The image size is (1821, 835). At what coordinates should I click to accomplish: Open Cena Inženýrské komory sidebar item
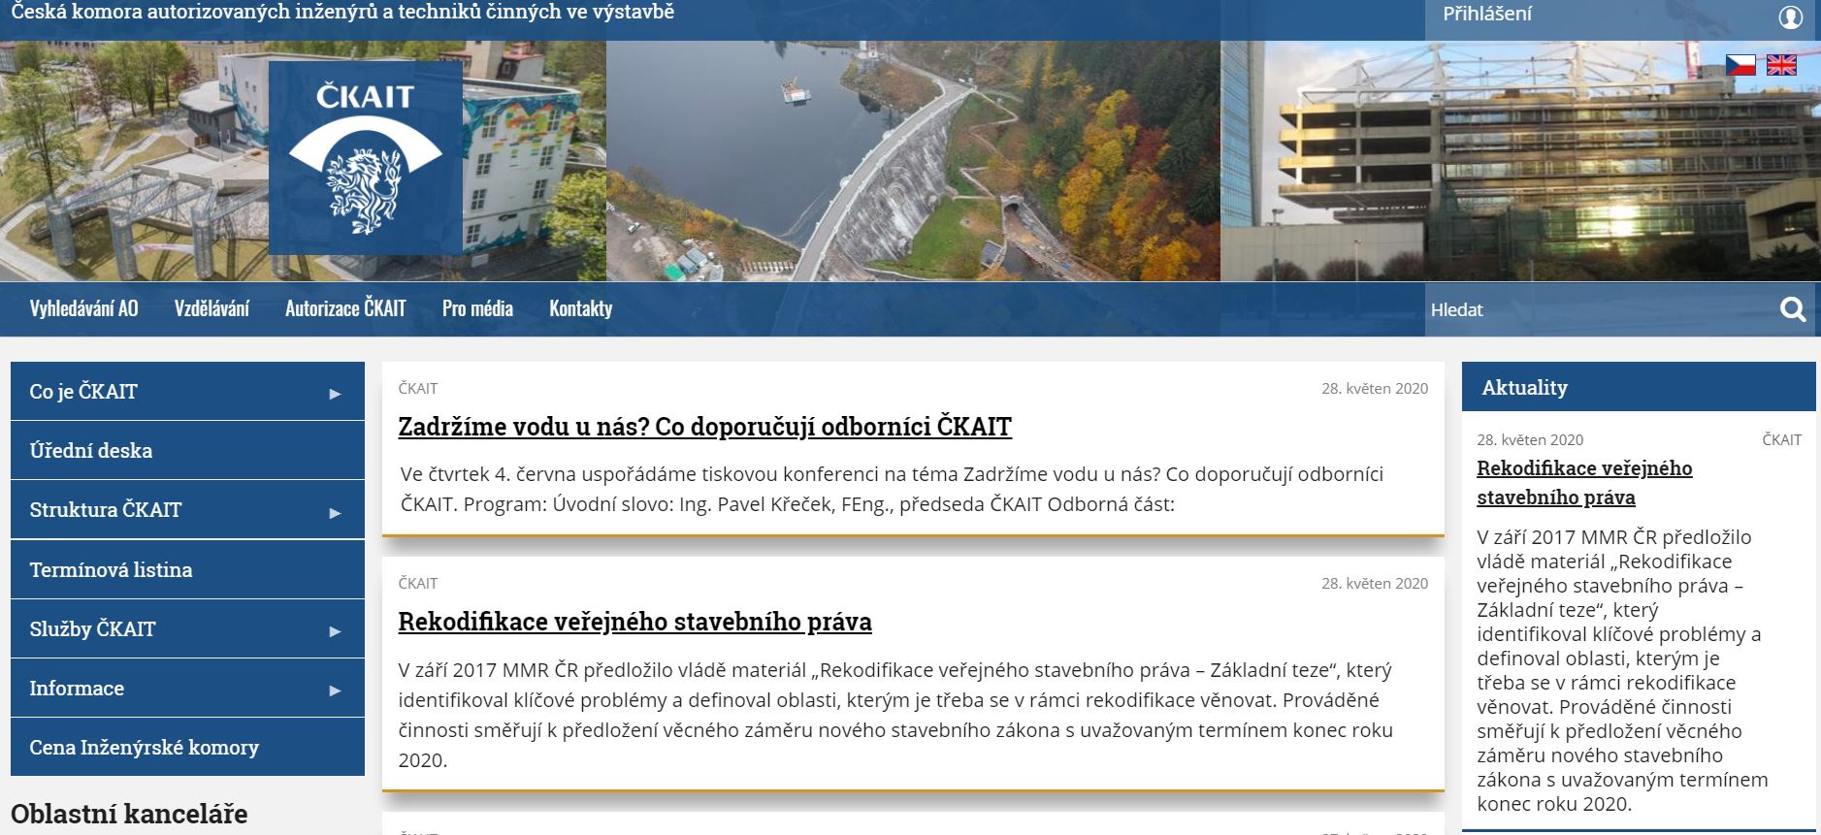click(x=187, y=747)
